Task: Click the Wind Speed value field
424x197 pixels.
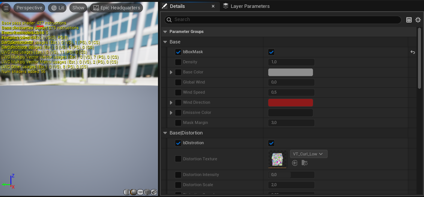Action: pyautogui.click(x=291, y=93)
